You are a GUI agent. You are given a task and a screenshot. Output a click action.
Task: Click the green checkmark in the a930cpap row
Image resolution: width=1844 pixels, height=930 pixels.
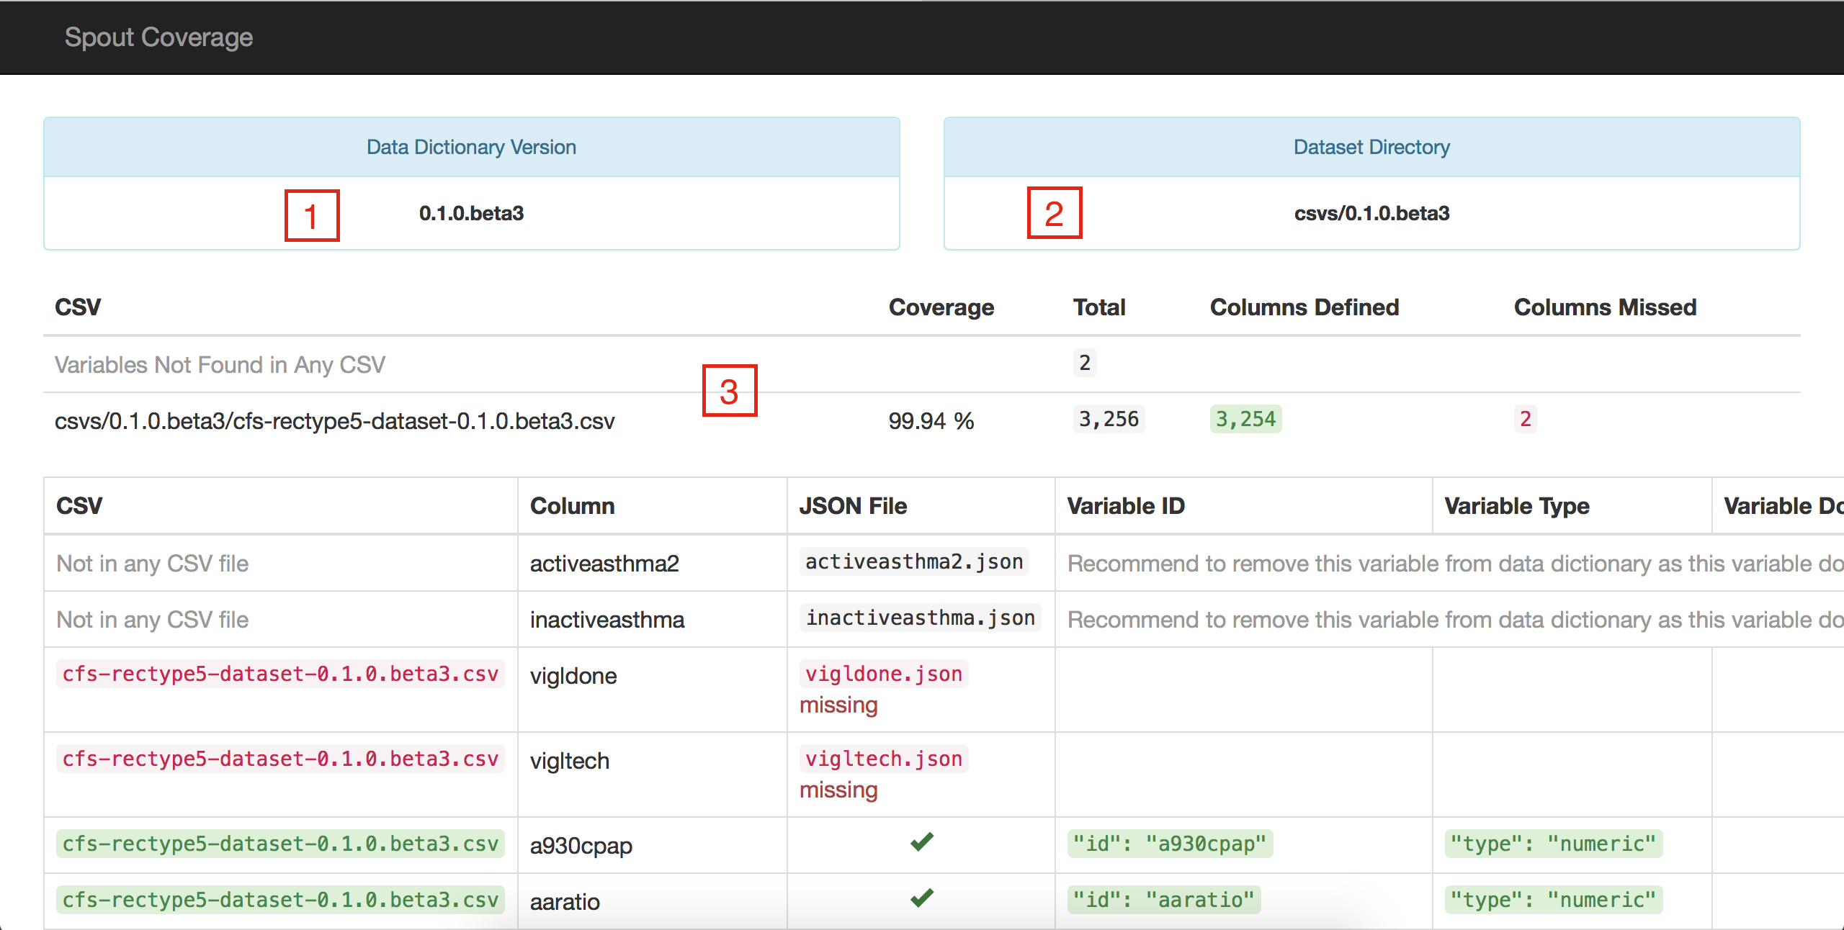921,841
